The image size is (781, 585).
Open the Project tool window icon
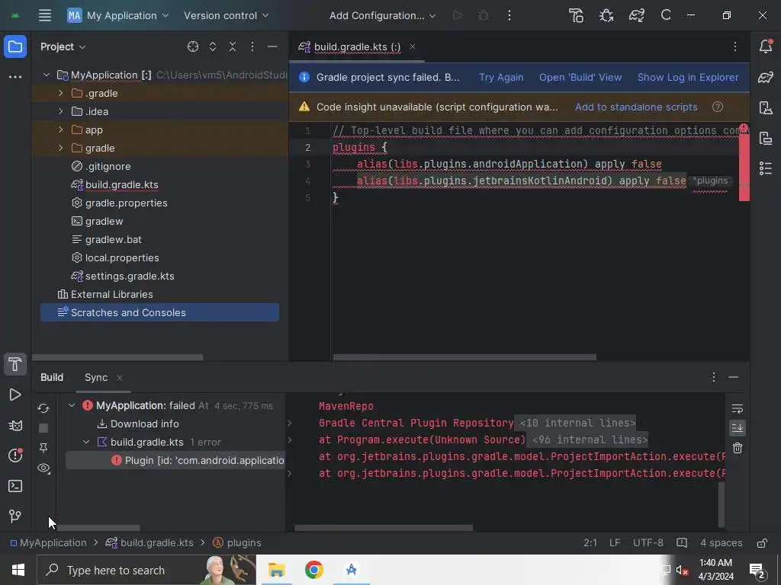click(15, 46)
